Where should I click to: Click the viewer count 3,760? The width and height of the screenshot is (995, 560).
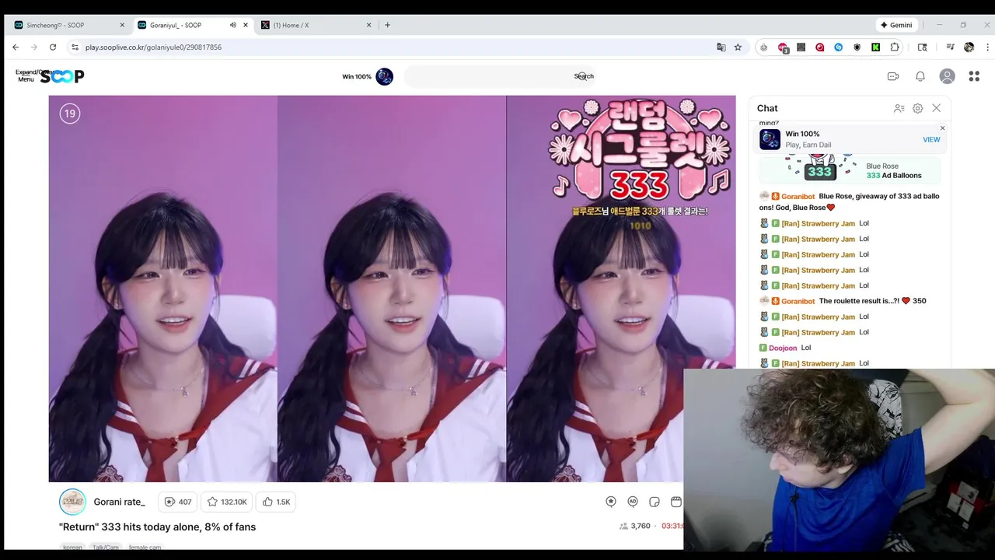coord(634,526)
